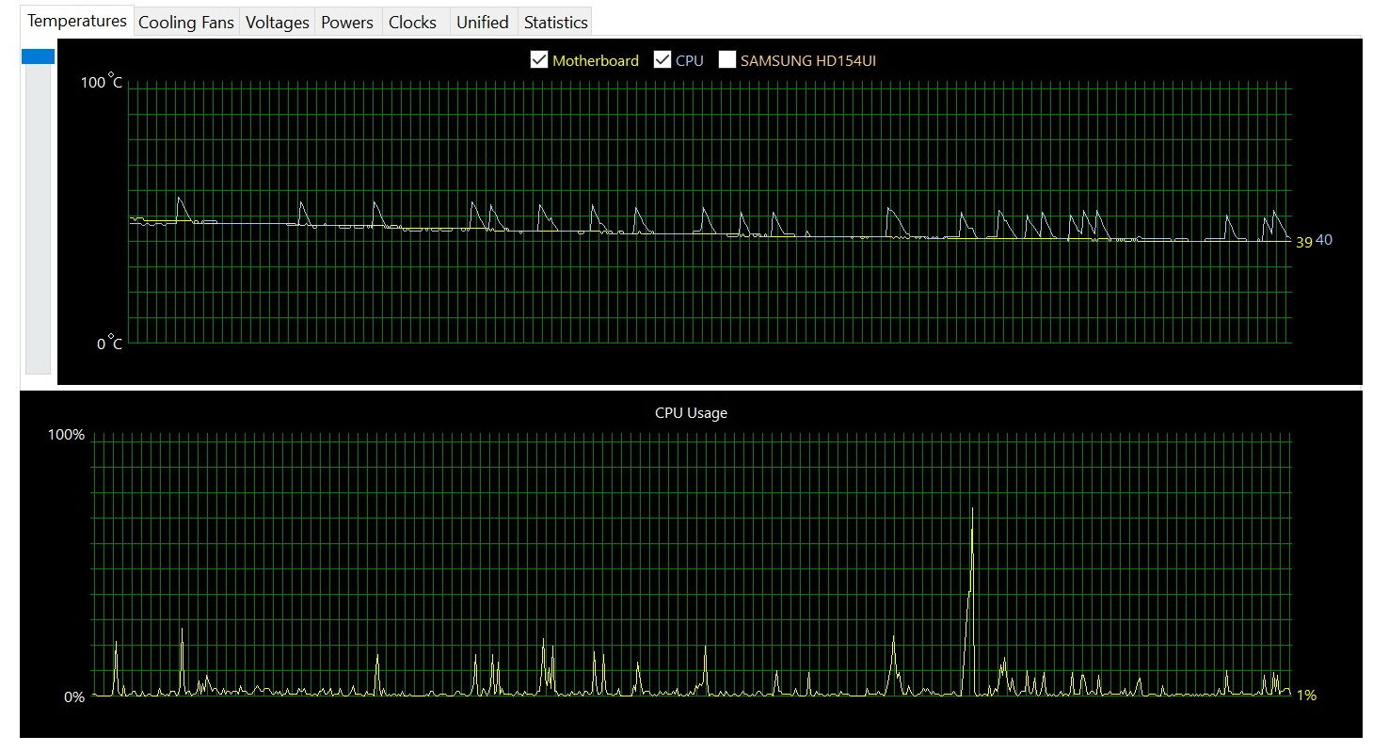Click the 40 CPU temperature value
1373x752 pixels.
[x=1324, y=240]
